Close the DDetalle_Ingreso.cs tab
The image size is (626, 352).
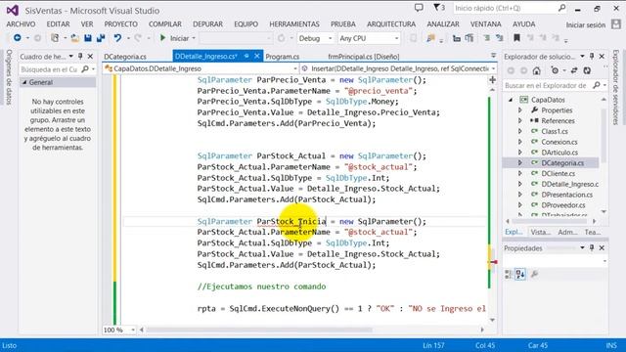[x=257, y=57]
